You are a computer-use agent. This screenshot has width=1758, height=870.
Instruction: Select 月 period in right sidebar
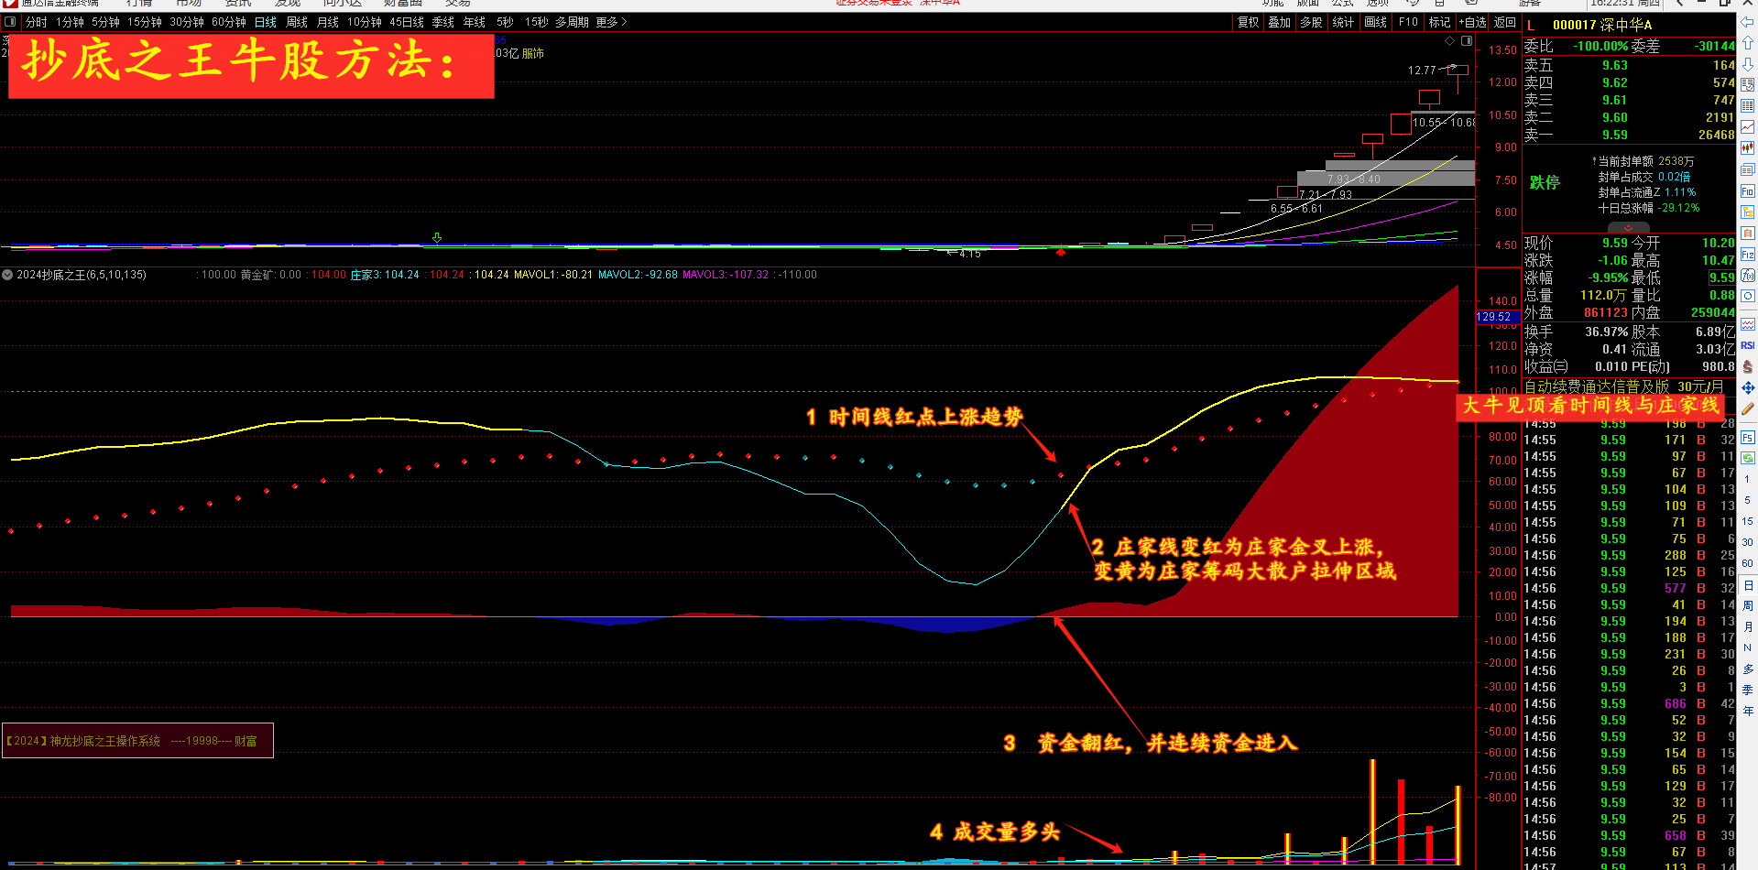1748,627
